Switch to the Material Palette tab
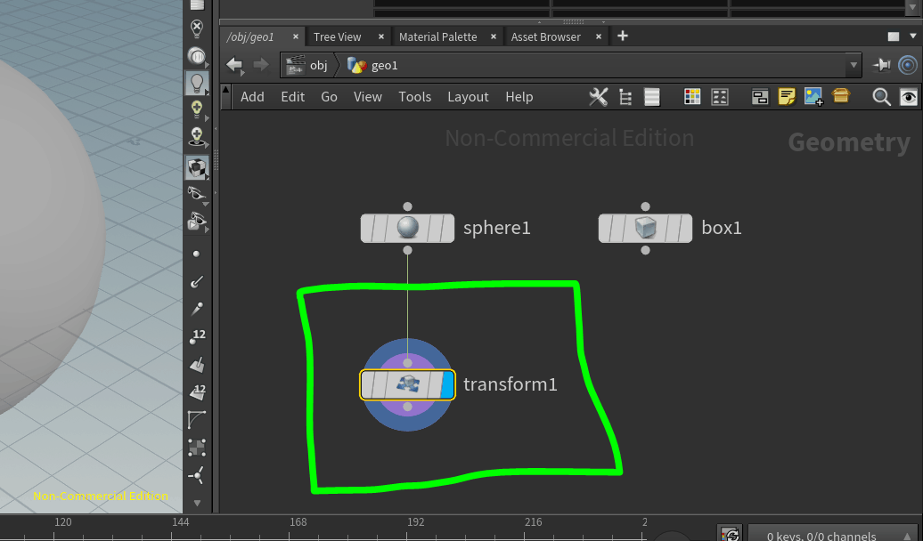 437,36
